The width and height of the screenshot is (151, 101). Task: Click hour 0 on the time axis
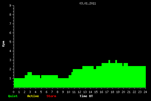pyautogui.click(x=13, y=92)
